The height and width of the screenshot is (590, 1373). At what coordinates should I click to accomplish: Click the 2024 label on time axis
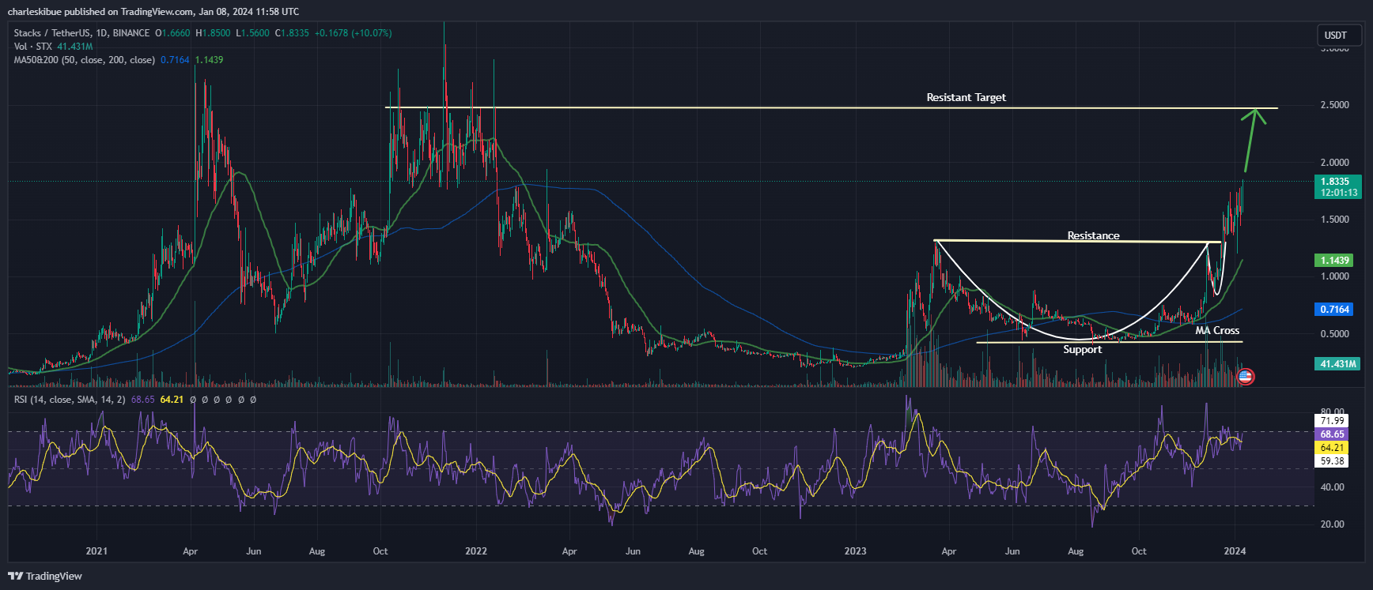click(x=1235, y=551)
